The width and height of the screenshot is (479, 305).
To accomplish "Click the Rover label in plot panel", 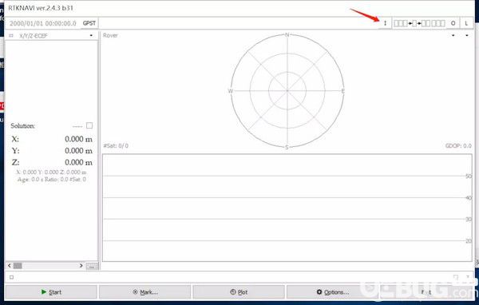I will click(110, 35).
